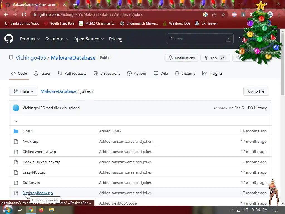Go to parent directory via the two dots

[16, 121]
